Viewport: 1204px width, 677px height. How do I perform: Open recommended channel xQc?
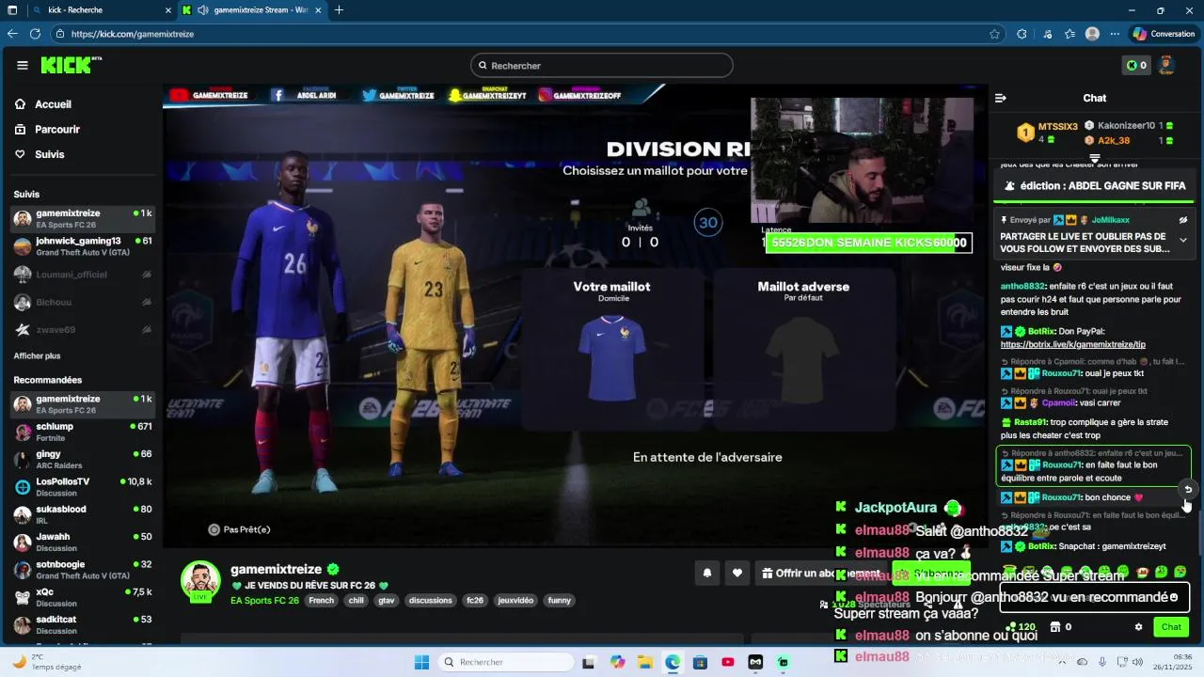click(82, 597)
